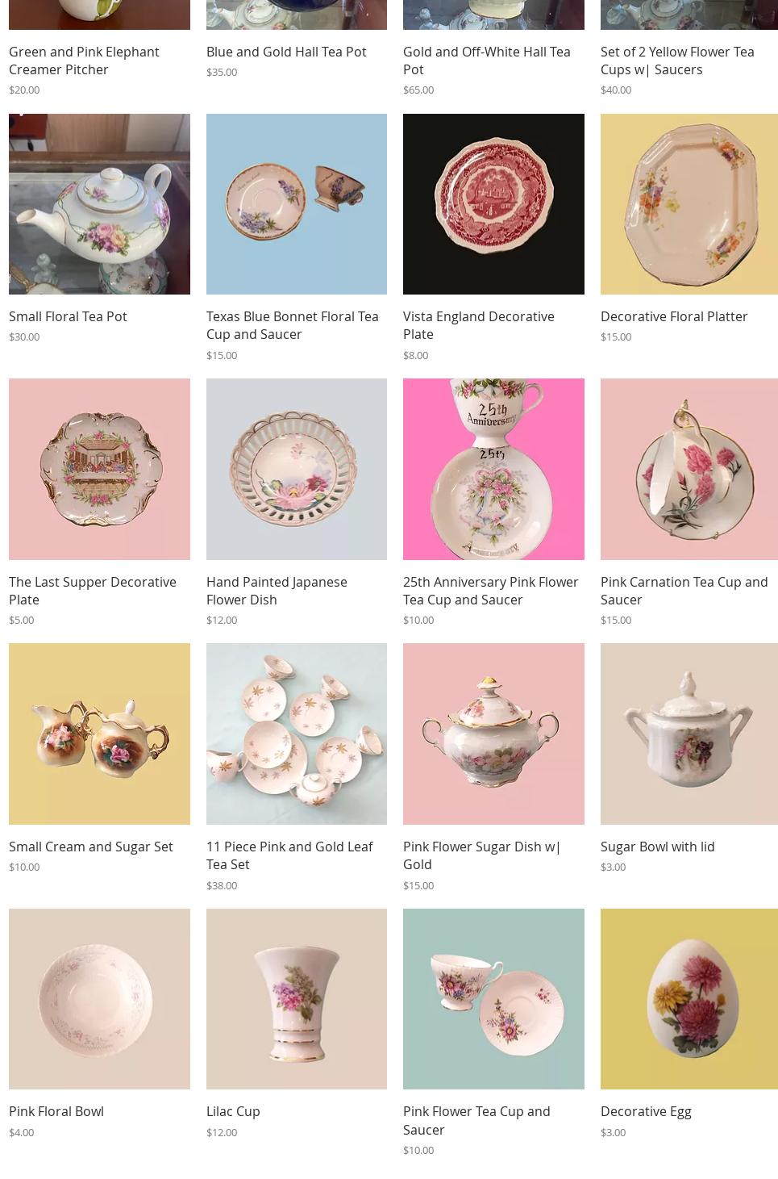The height and width of the screenshot is (1179, 778).
Task: Open Blue and Gold Hall Tea Pot link
Action: tap(286, 52)
